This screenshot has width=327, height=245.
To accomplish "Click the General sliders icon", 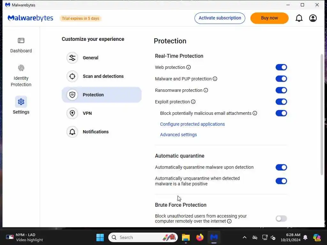I will tap(72, 58).
